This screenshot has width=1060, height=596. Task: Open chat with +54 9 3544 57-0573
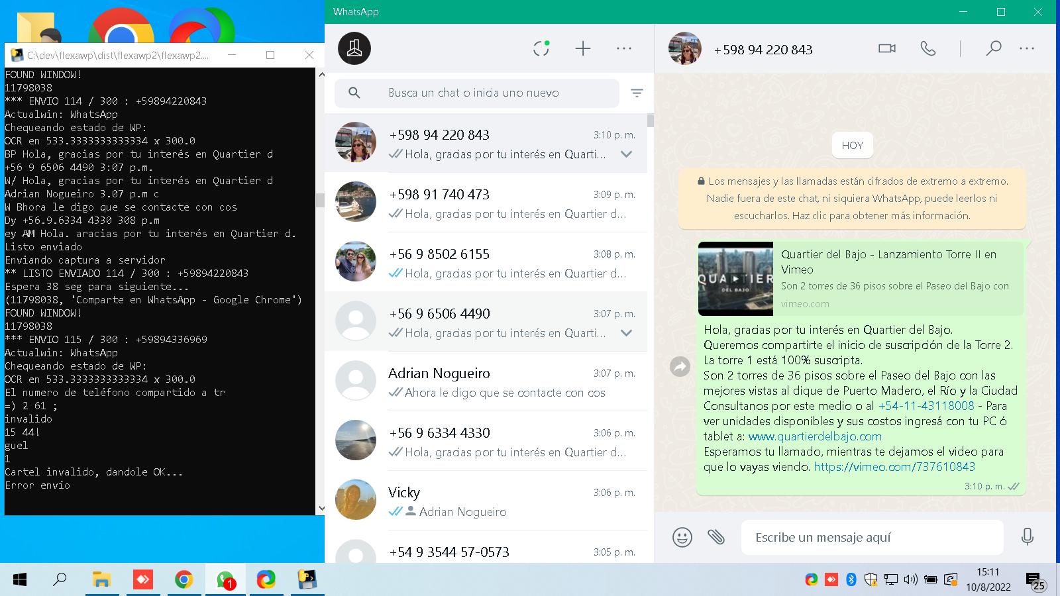[486, 548]
